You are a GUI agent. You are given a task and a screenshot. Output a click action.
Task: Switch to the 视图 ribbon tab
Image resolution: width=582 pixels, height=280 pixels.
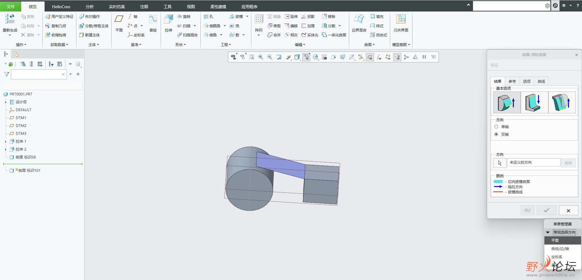click(191, 6)
